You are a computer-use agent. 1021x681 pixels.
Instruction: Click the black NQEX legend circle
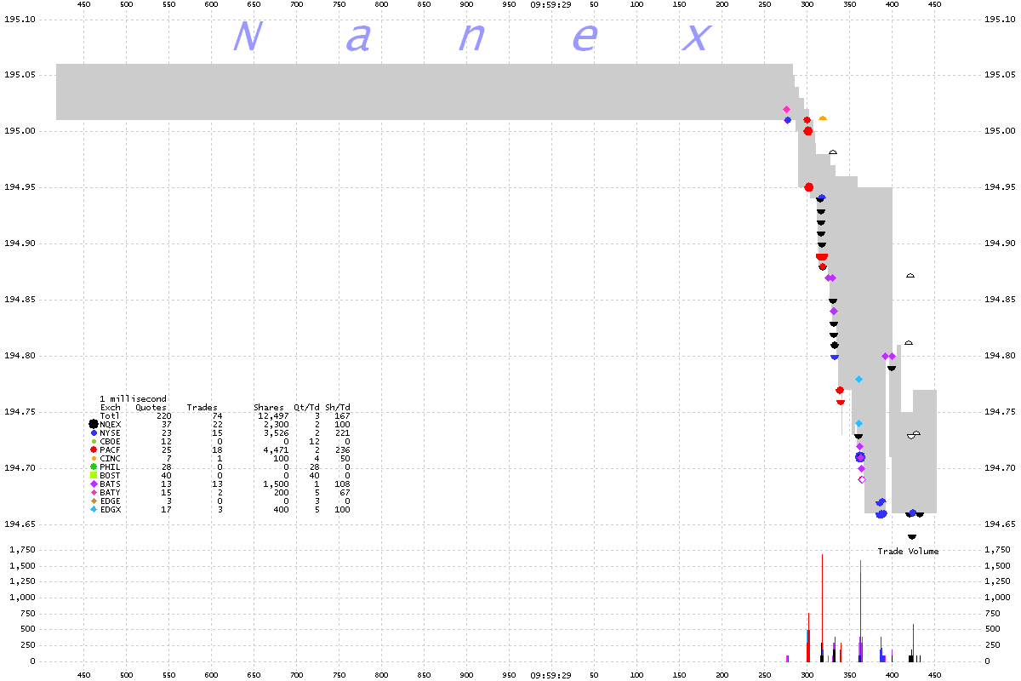click(93, 424)
